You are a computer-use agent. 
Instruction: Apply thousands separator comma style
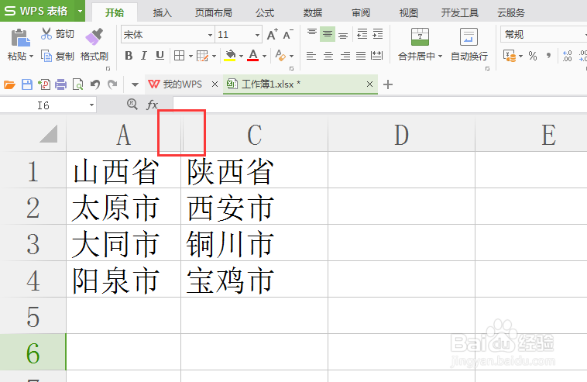[548, 56]
